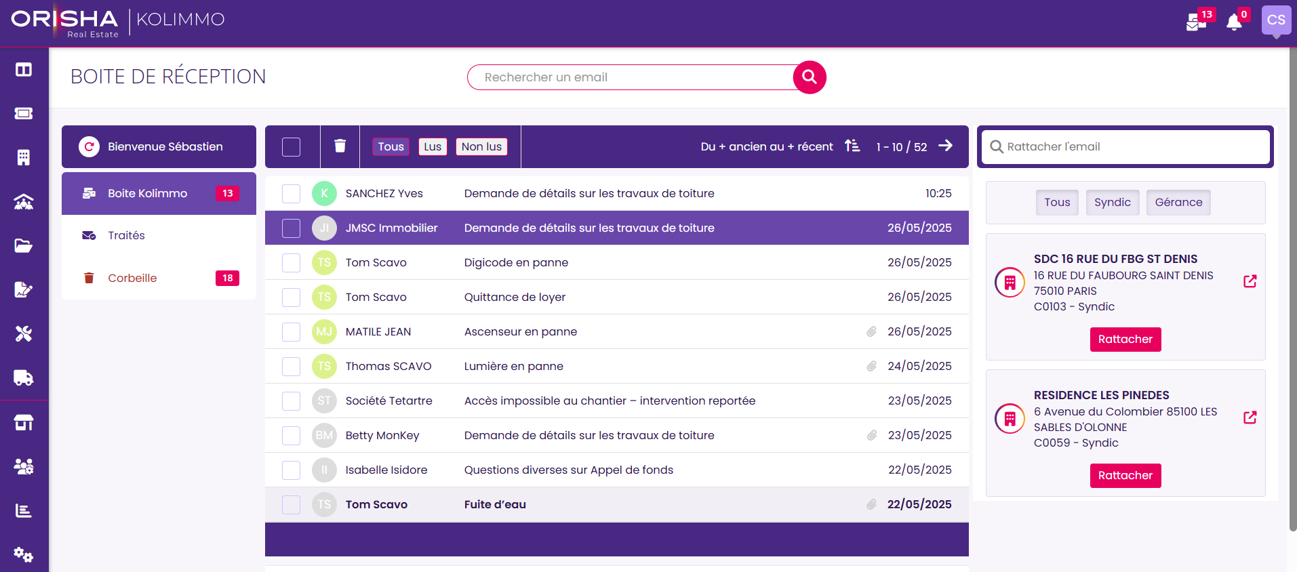The image size is (1297, 572).
Task: Open external link for SDC 16 RUE DU FBG ST DENIS
Action: click(1250, 281)
